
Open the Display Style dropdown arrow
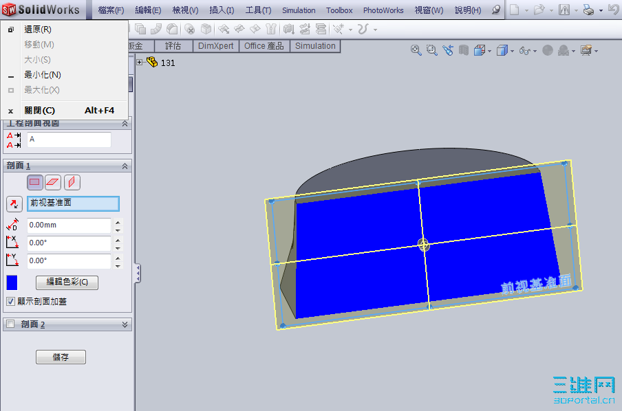coord(512,51)
